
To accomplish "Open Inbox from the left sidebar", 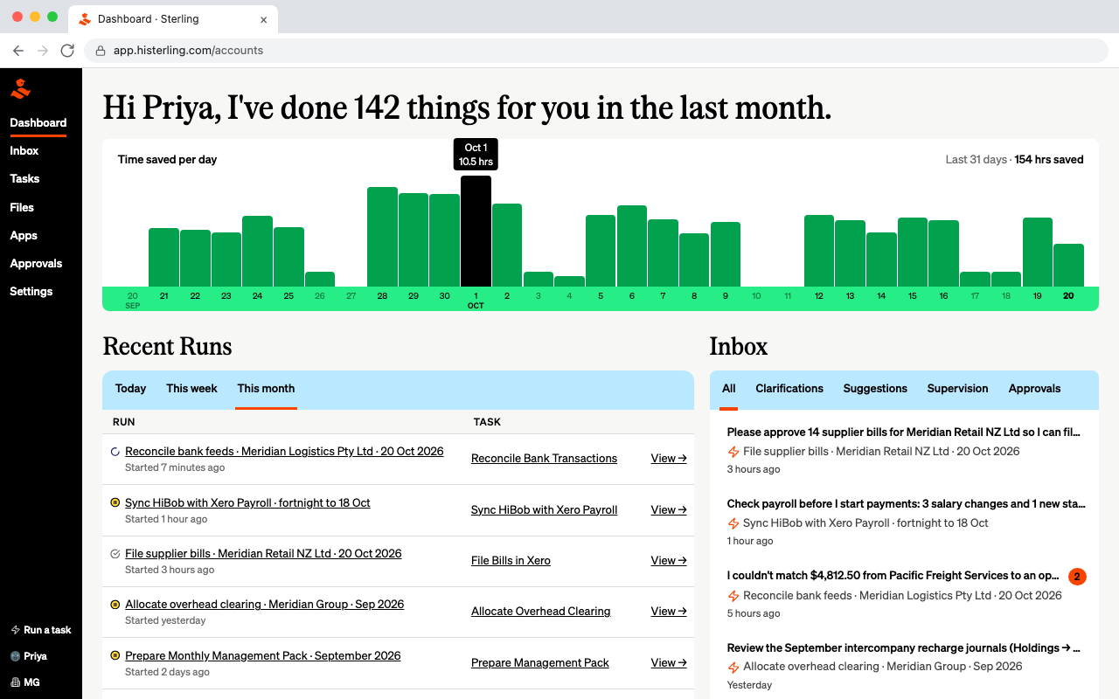I will point(24,151).
